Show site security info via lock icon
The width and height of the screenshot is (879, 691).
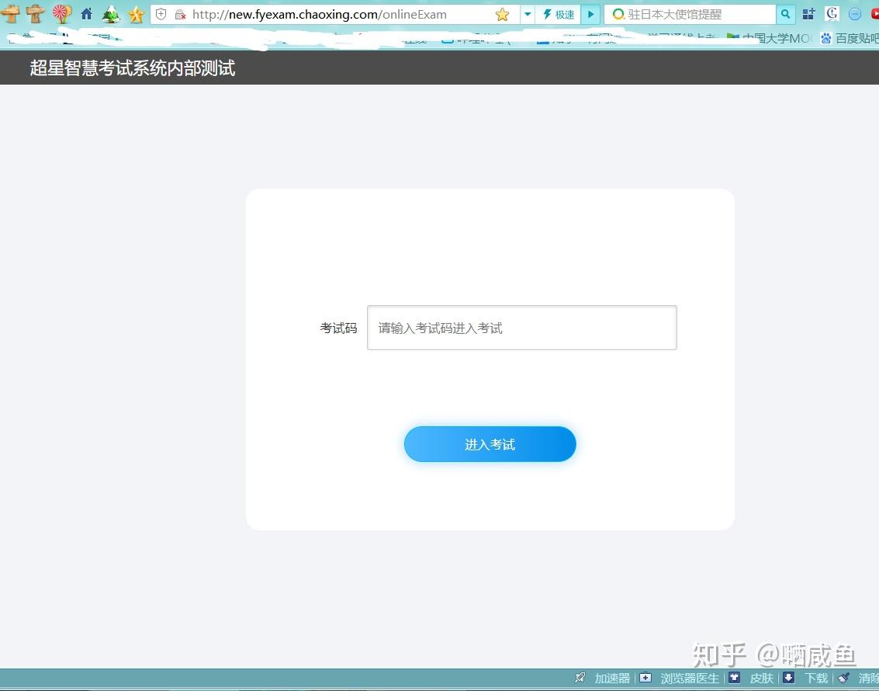click(x=180, y=15)
